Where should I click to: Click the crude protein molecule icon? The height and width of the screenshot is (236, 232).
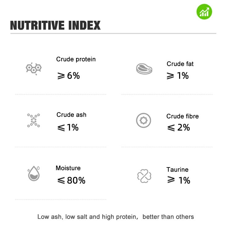coord(33,68)
